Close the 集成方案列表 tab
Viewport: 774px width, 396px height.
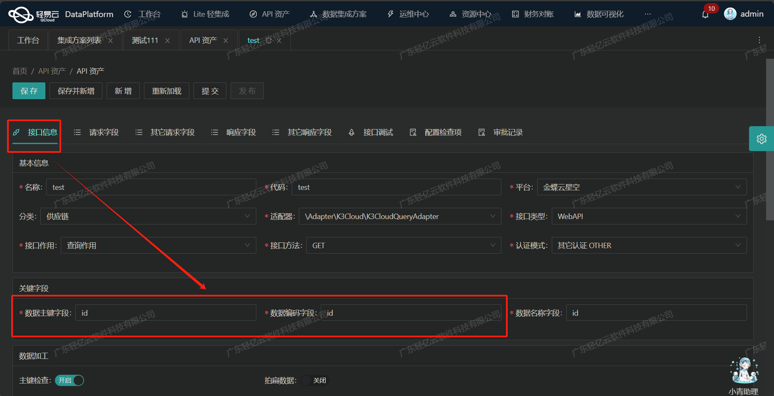click(x=110, y=40)
